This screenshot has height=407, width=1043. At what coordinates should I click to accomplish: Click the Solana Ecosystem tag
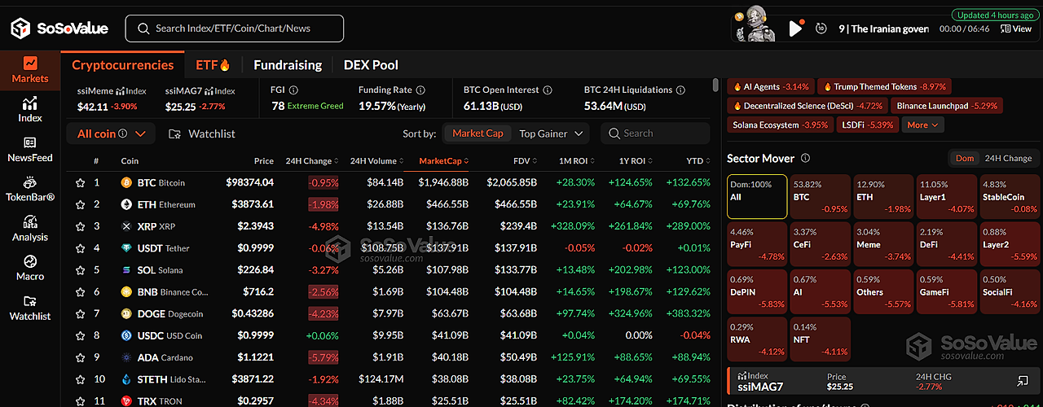click(780, 125)
